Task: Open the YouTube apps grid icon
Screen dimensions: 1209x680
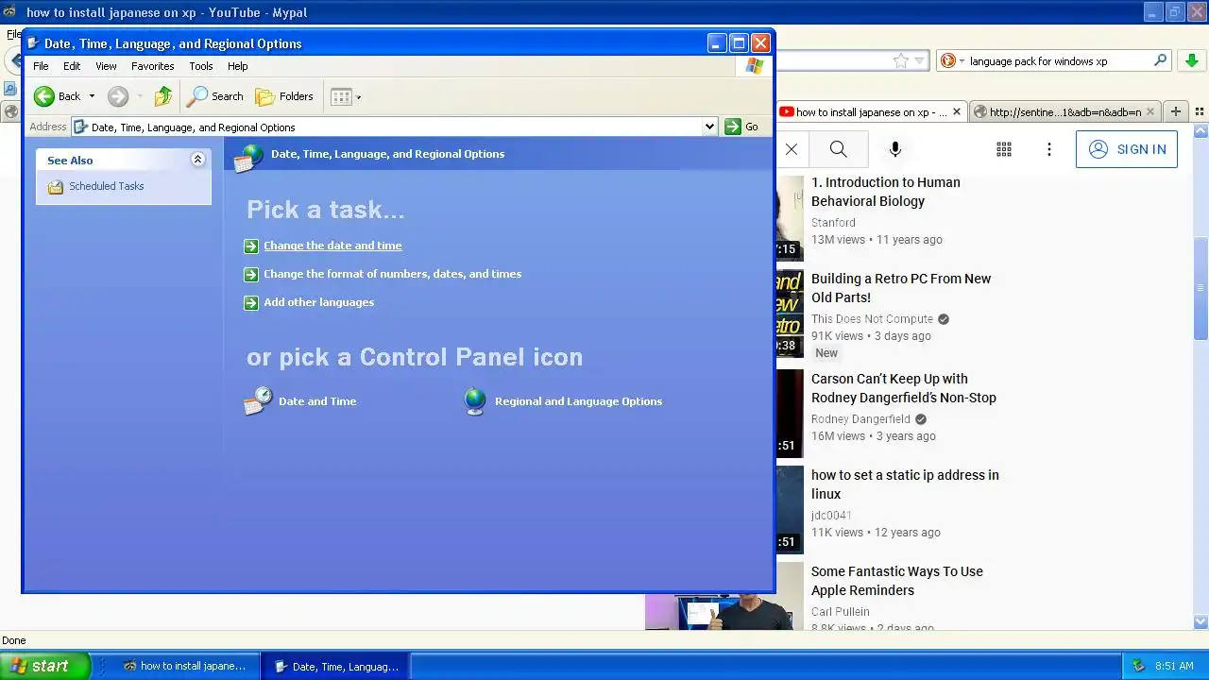Action: pos(1004,149)
